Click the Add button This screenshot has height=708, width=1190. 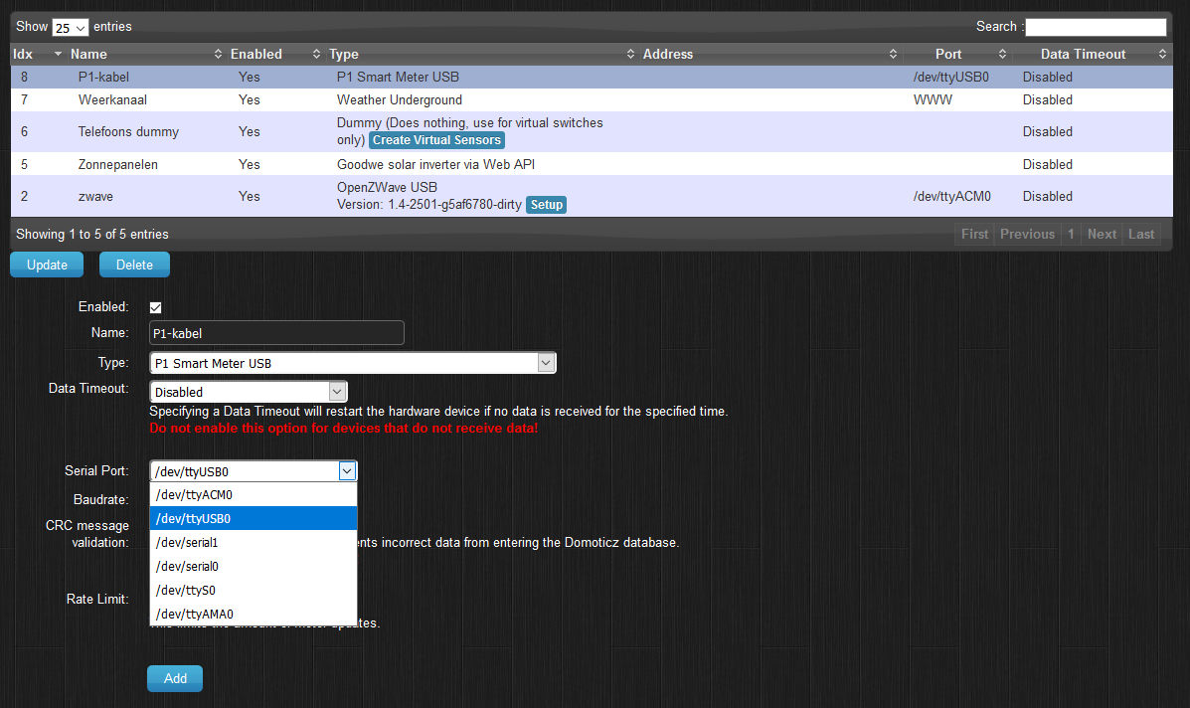pos(175,678)
